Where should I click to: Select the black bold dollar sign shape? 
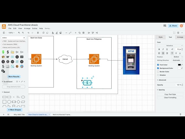click(8, 52)
